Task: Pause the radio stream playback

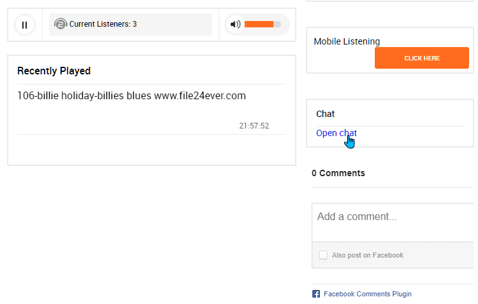Action: coord(24,25)
